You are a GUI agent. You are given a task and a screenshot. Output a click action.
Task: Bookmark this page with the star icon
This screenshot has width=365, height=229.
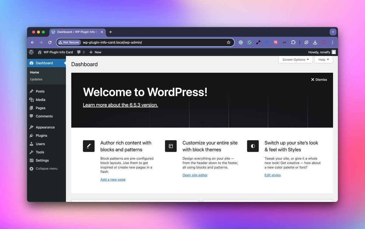[229, 42]
